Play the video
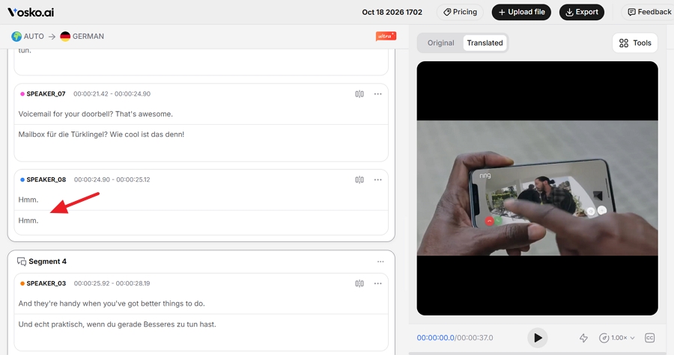This screenshot has height=355, width=674. tap(537, 338)
